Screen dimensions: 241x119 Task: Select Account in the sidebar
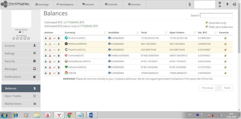pyautogui.click(x=21, y=46)
